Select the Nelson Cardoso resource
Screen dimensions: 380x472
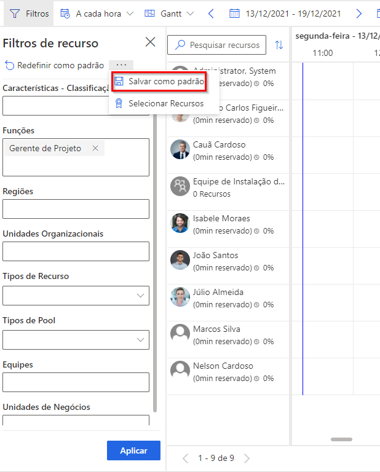pos(228,377)
